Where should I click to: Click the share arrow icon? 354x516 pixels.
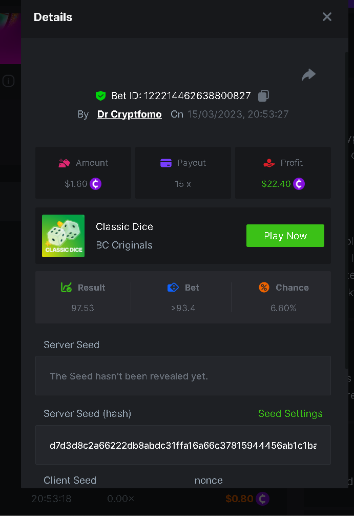click(x=308, y=75)
